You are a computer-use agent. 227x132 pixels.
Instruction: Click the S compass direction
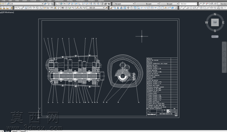[215, 31]
